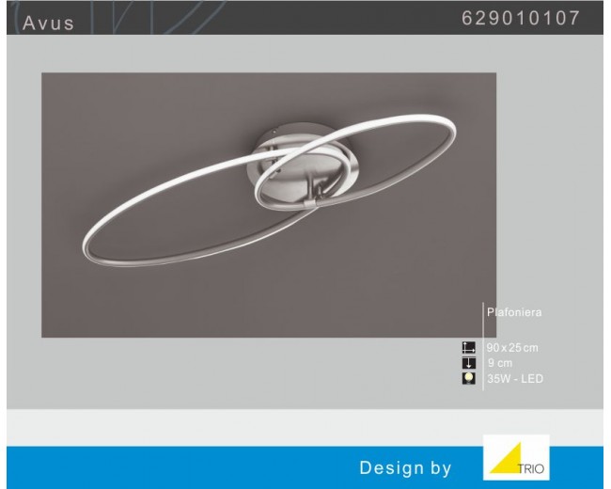Click the 9 cm height text

500,363
